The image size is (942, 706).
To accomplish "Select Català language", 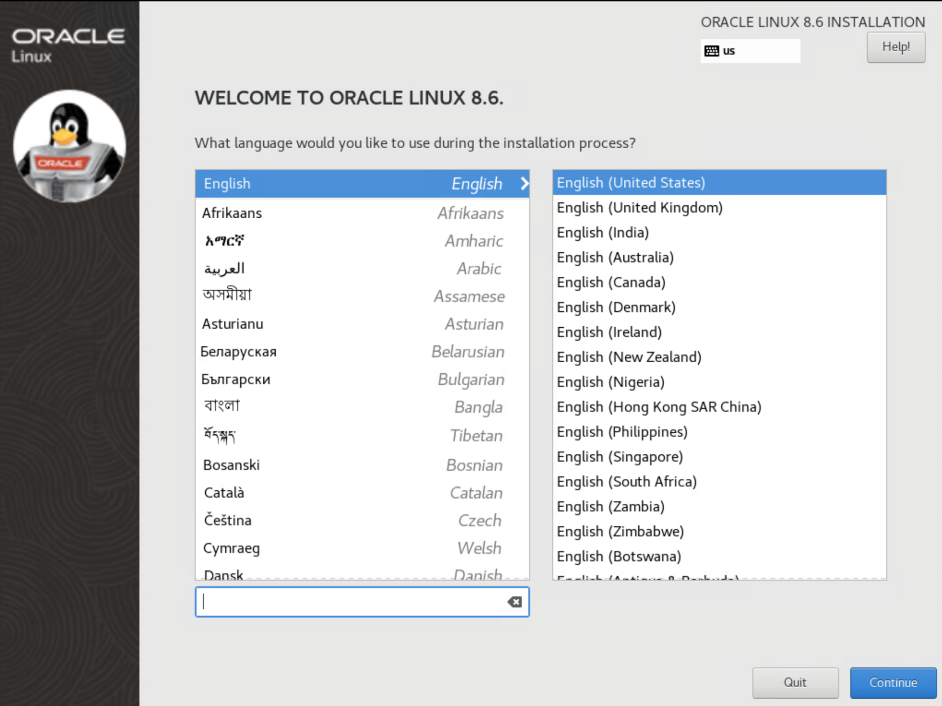I will coord(362,492).
